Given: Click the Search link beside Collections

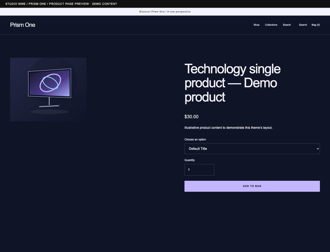Looking at the screenshot, I should tap(287, 25).
